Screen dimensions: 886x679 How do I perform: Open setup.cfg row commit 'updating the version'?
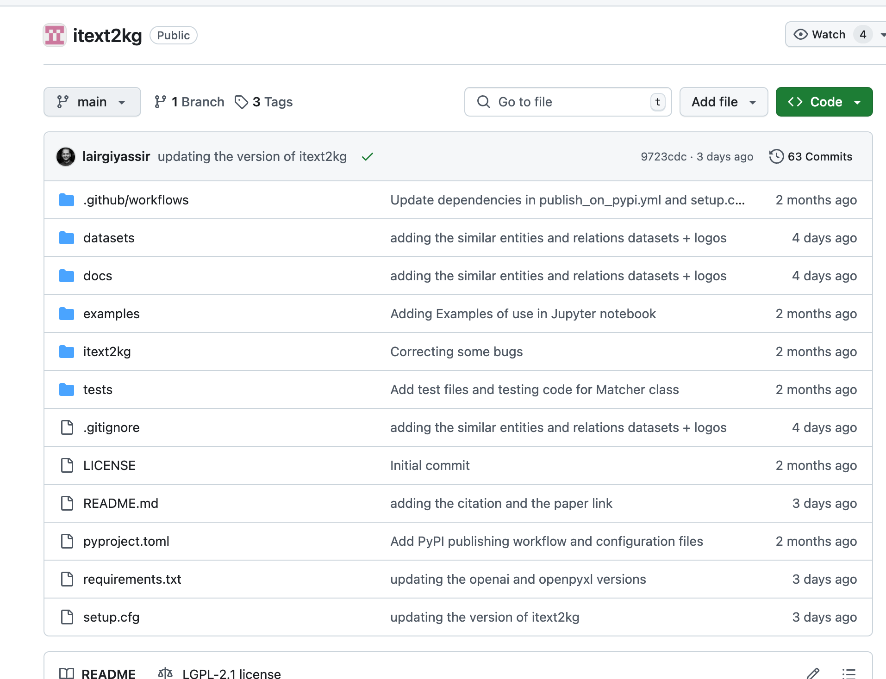click(x=485, y=617)
